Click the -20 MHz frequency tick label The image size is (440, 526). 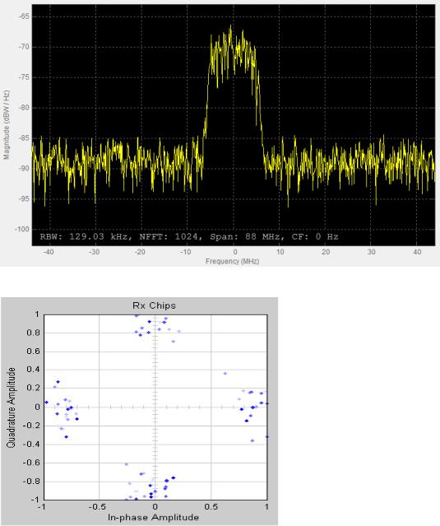(x=140, y=252)
